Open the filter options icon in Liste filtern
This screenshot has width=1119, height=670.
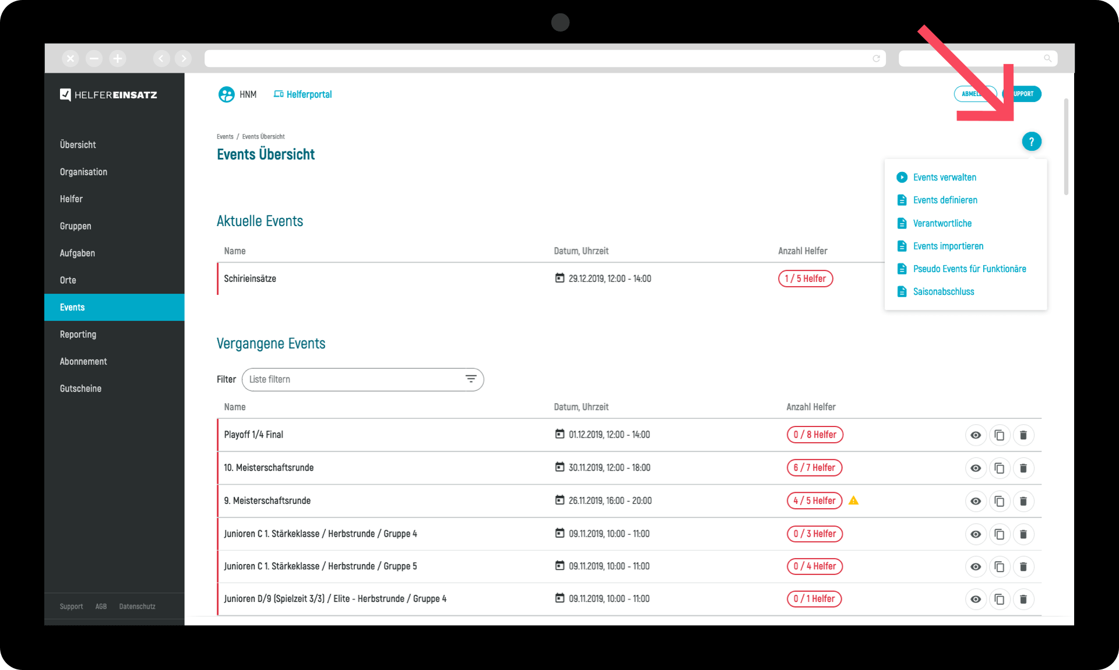click(x=470, y=379)
